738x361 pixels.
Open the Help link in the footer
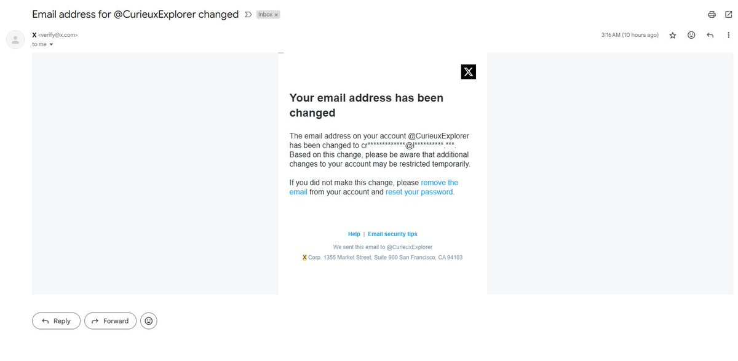point(354,234)
